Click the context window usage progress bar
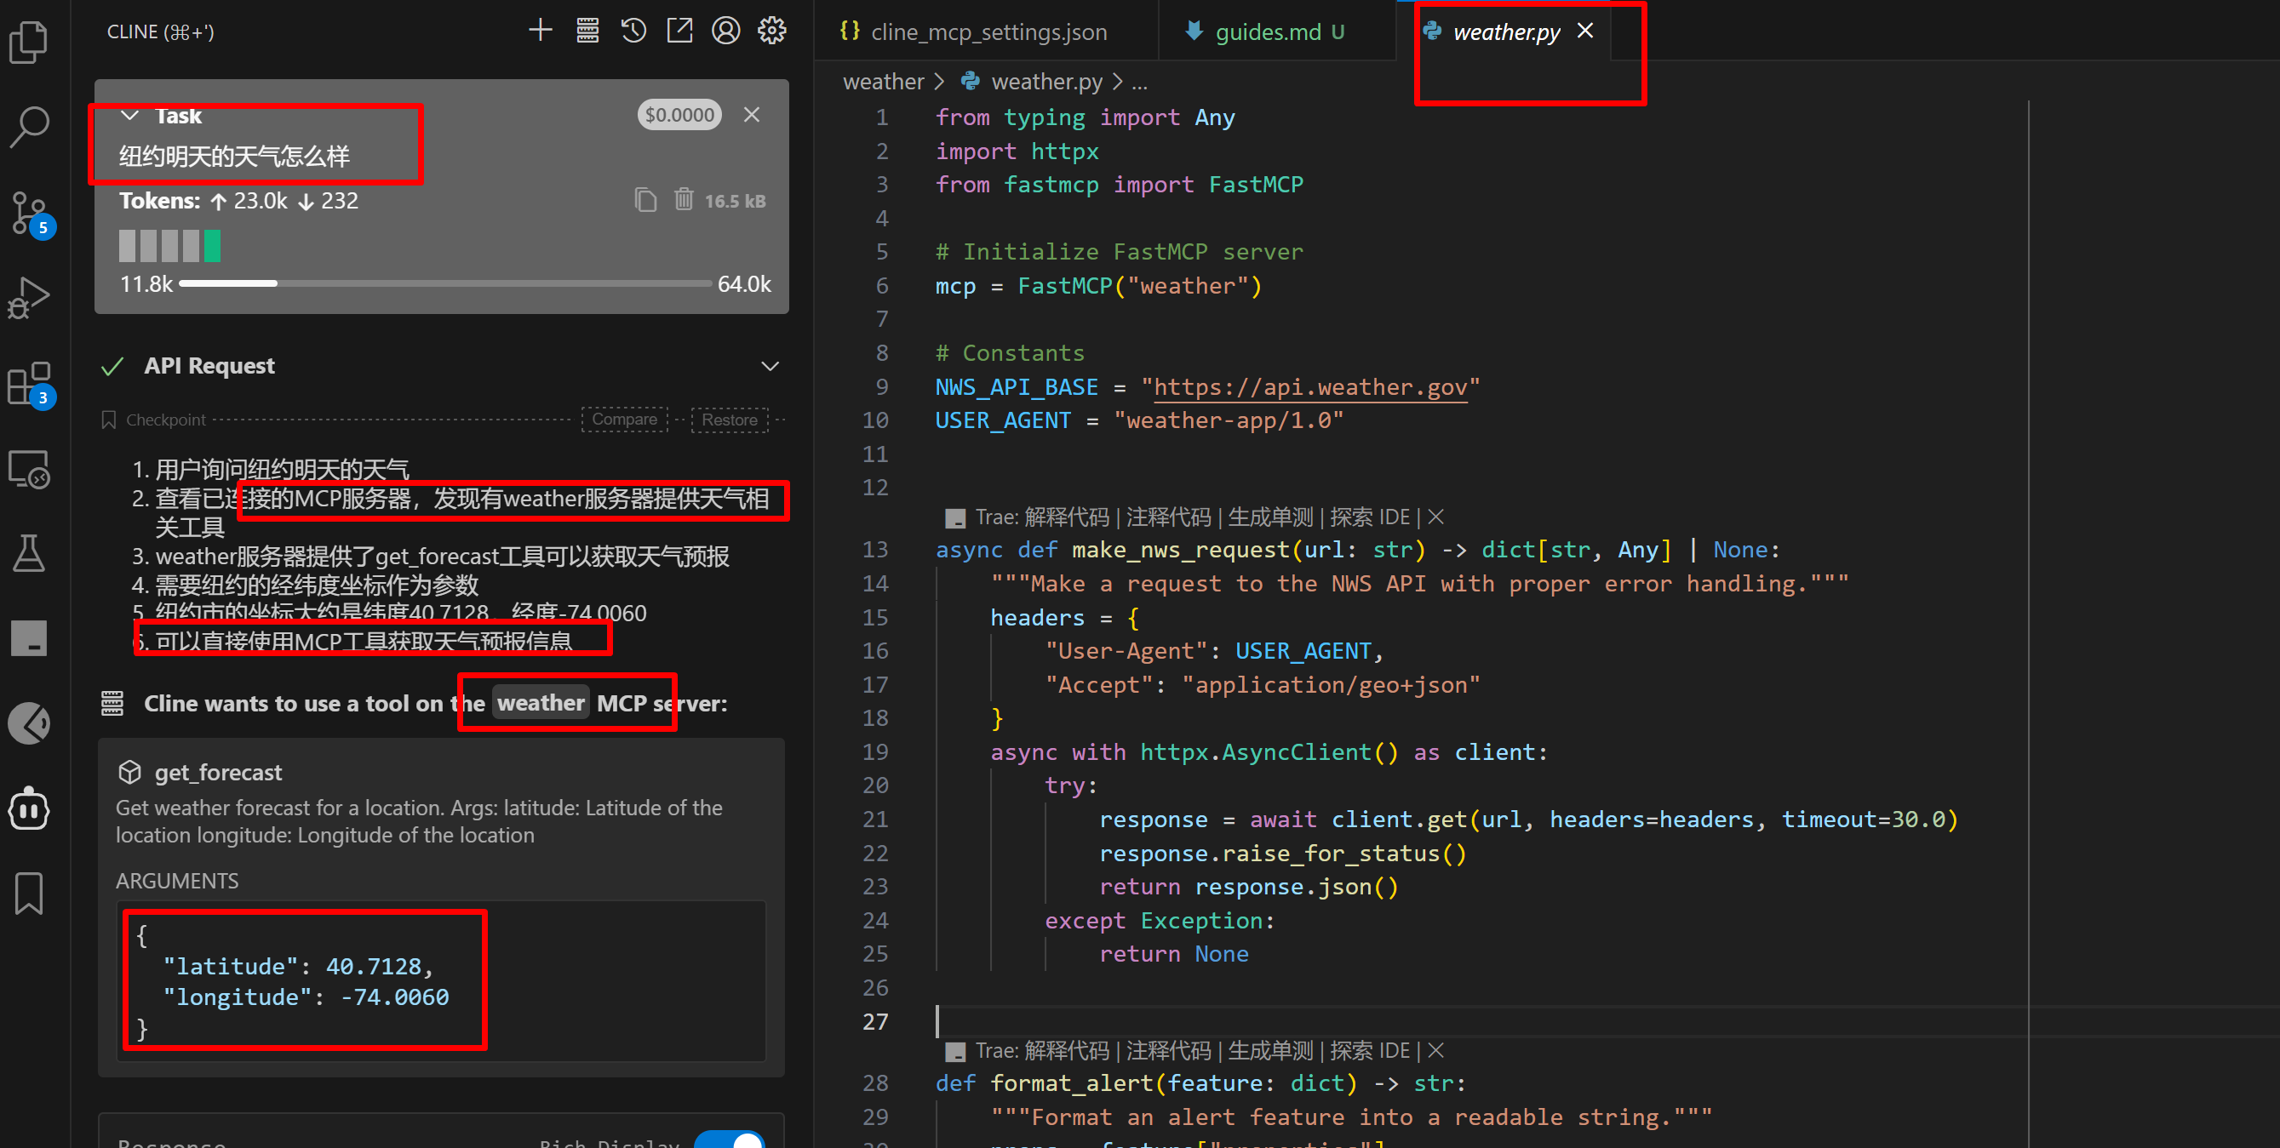 (x=445, y=284)
